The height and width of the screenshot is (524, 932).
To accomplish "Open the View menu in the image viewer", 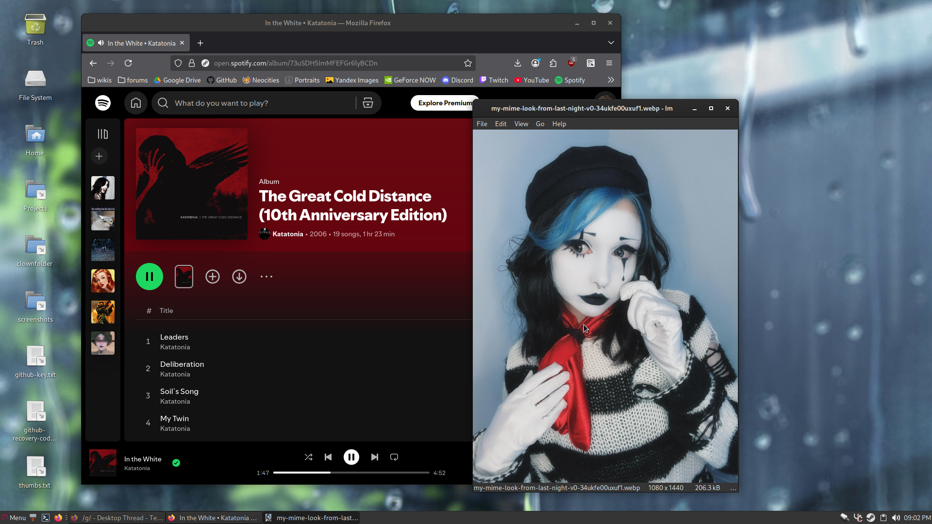I will [x=521, y=124].
